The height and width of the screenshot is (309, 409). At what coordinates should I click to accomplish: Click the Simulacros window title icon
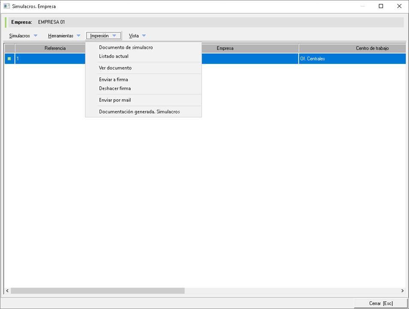pyautogui.click(x=6, y=6)
